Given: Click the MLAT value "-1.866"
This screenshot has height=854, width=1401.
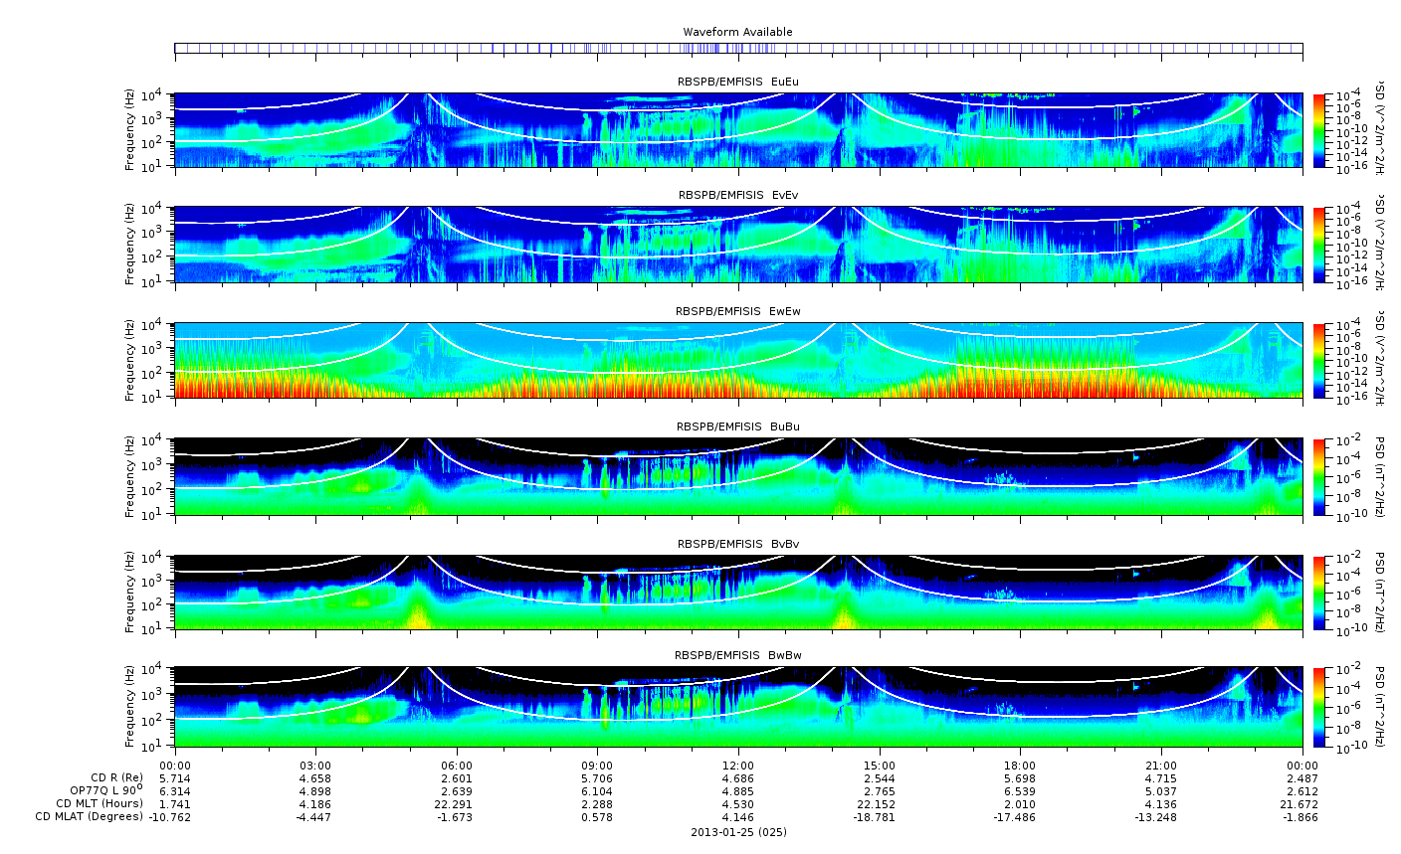Looking at the screenshot, I should tap(1300, 817).
